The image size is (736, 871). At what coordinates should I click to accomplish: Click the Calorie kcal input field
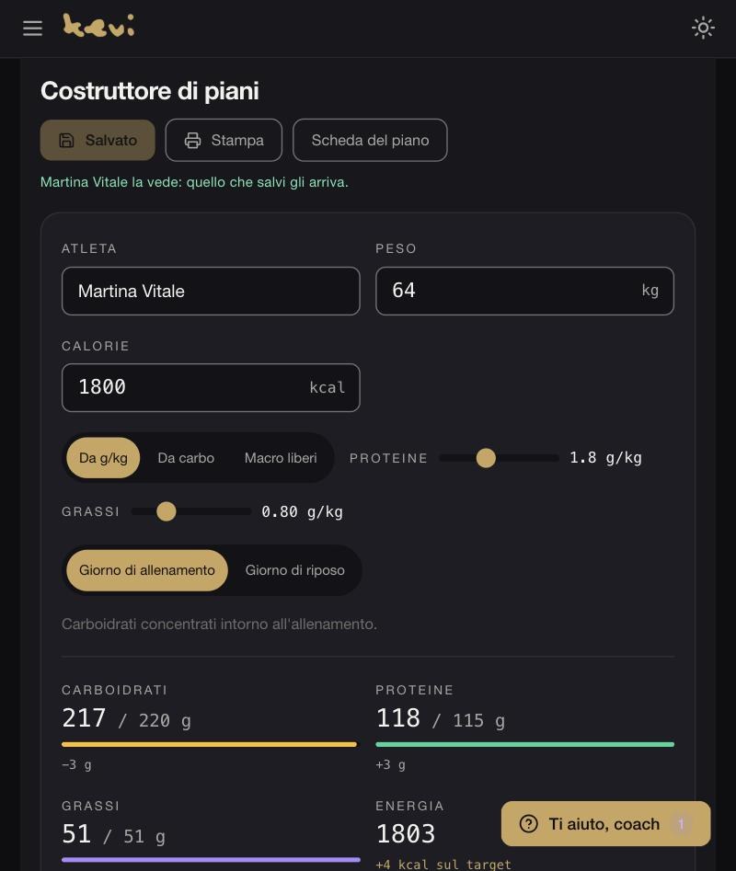211,388
